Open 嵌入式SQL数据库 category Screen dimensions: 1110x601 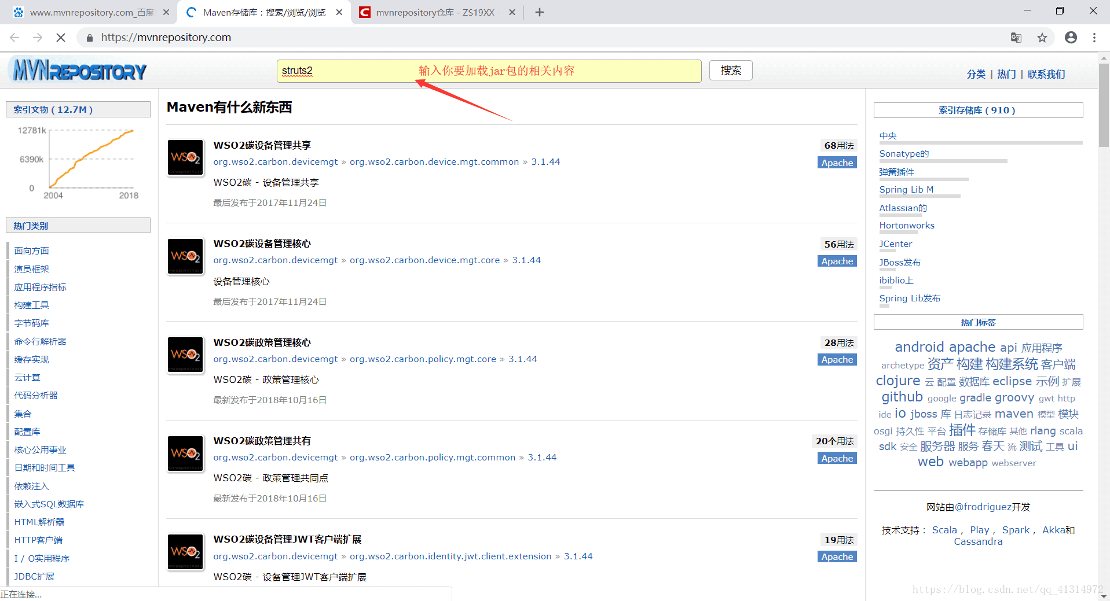click(x=49, y=504)
